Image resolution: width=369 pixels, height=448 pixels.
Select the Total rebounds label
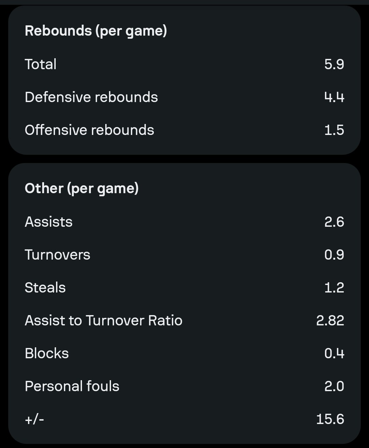point(41,64)
